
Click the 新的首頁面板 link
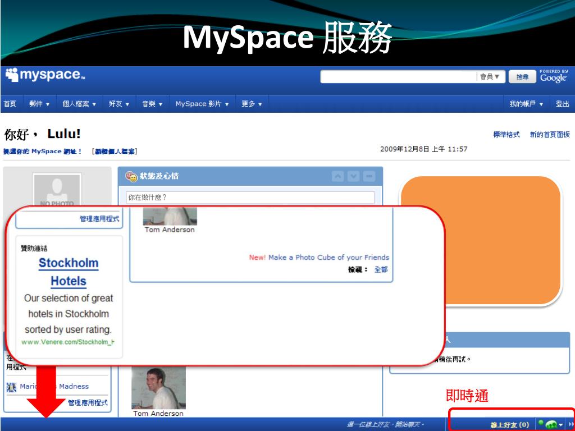(x=550, y=135)
